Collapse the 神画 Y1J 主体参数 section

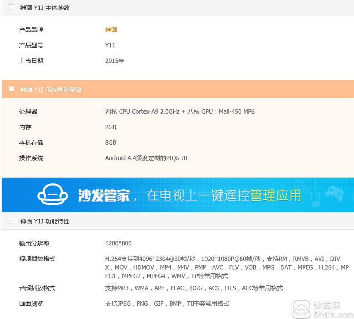[11, 7]
